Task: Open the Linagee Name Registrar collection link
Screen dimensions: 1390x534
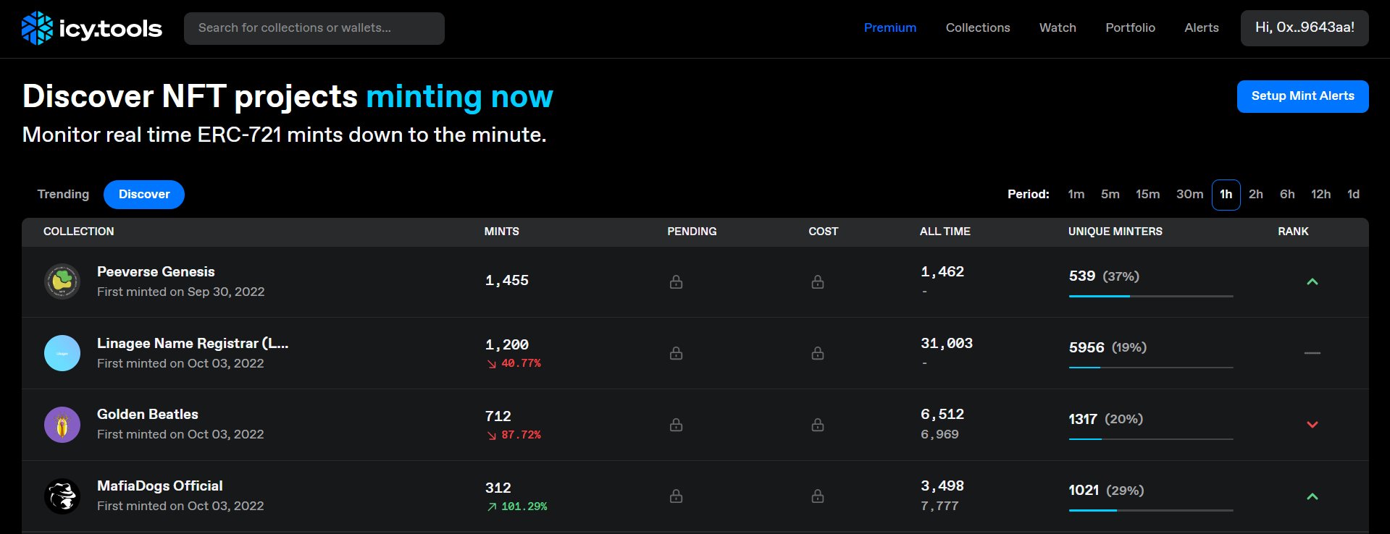Action: coord(193,344)
